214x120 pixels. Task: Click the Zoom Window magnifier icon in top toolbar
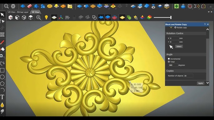[6, 6]
